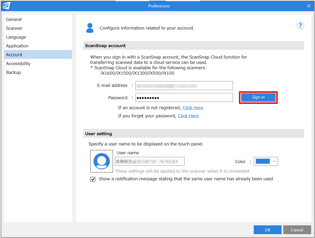Open the Backup preferences section
315x238 pixels.
pyautogui.click(x=38, y=72)
